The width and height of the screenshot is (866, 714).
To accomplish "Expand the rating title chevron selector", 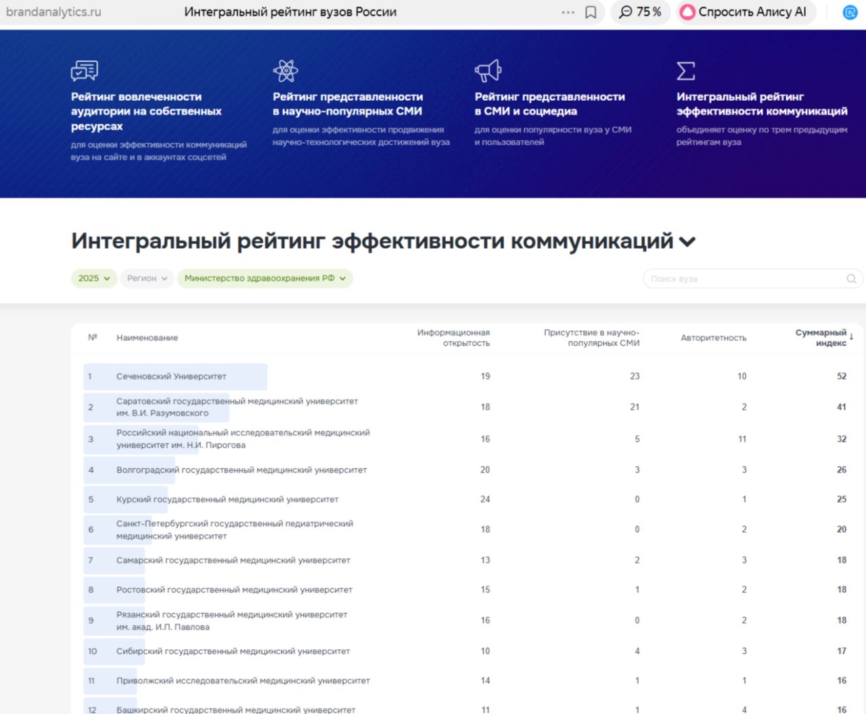I will (x=687, y=242).
